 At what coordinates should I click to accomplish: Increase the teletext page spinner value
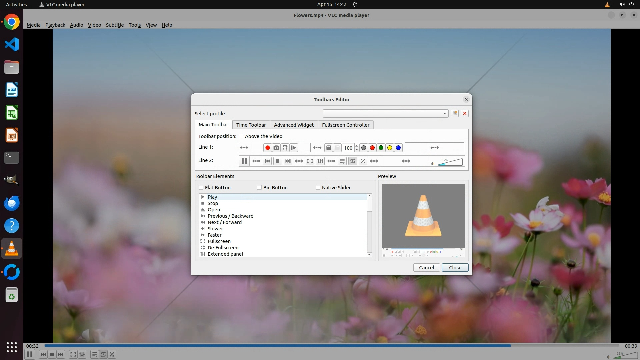(357, 146)
